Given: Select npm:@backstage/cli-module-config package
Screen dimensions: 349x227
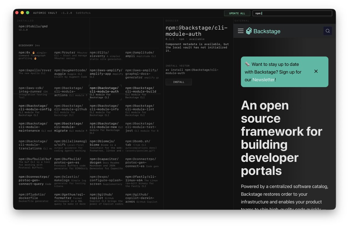Looking at the screenshot, I should tap(35, 110).
